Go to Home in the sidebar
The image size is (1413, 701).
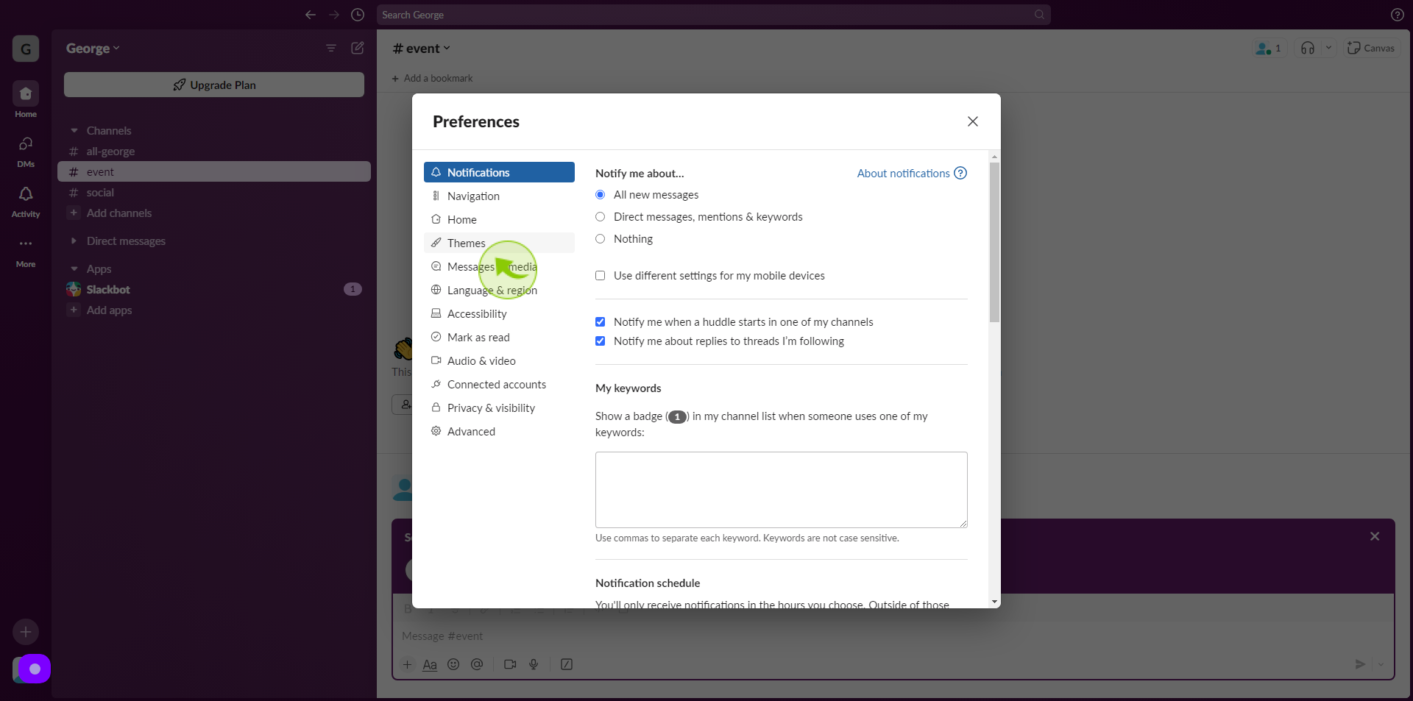coord(26,99)
